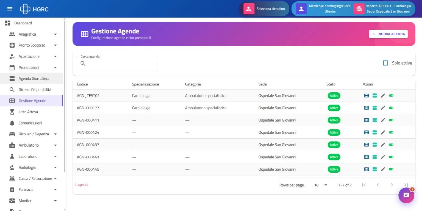This screenshot has width=422, height=211.
Task: Toggle active status of agenda AGN-000445
Action: [x=391, y=169]
